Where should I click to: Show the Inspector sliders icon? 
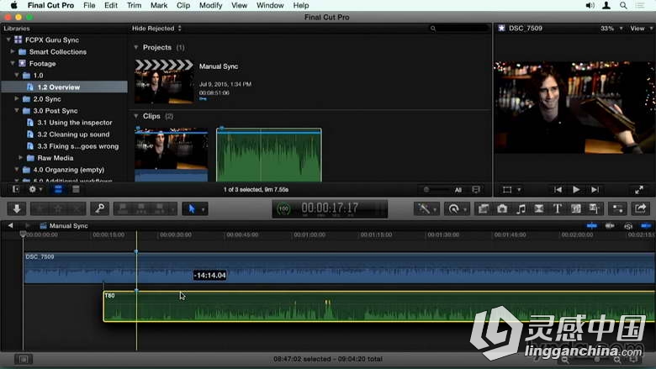(618, 208)
